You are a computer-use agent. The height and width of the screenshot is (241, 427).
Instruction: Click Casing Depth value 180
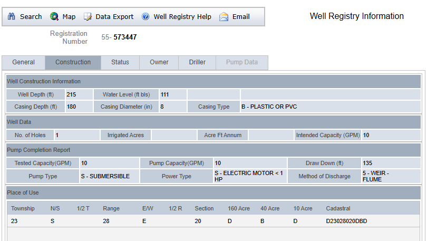[x=71, y=107]
